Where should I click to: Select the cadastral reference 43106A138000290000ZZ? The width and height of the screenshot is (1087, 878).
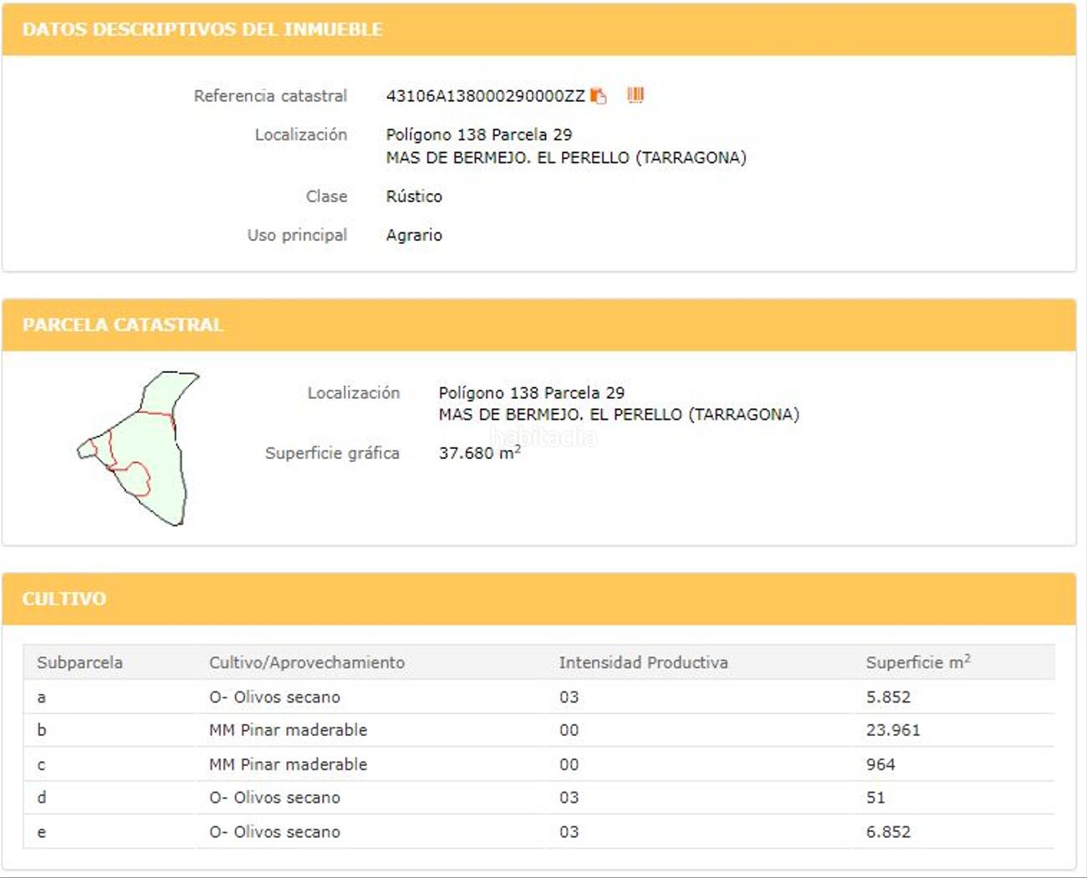[x=485, y=96]
